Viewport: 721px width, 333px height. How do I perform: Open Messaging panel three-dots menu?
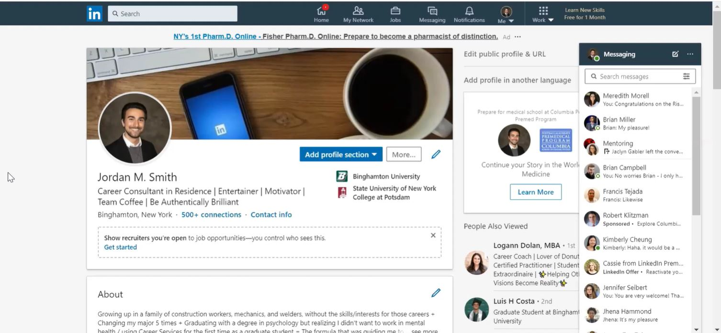click(x=690, y=54)
